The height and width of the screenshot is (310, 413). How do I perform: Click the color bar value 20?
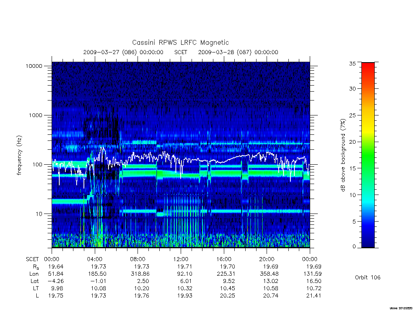point(353,142)
